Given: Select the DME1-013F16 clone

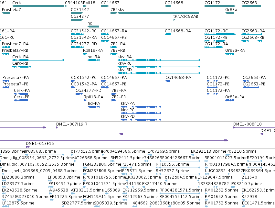Looking at the screenshot, I should [x=150, y=147].
